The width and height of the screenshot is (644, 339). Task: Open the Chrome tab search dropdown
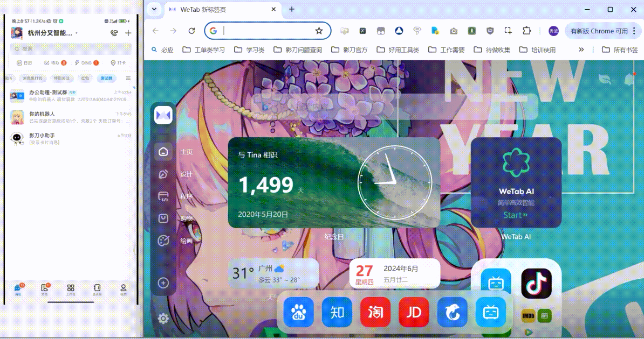point(154,9)
